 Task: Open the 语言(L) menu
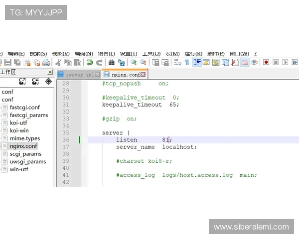(106, 53)
